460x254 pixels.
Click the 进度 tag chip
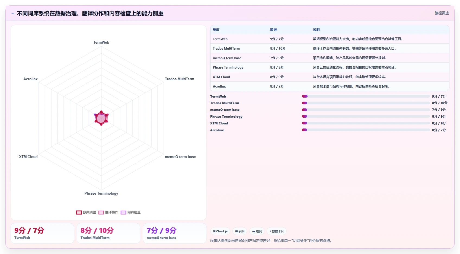[257, 231]
